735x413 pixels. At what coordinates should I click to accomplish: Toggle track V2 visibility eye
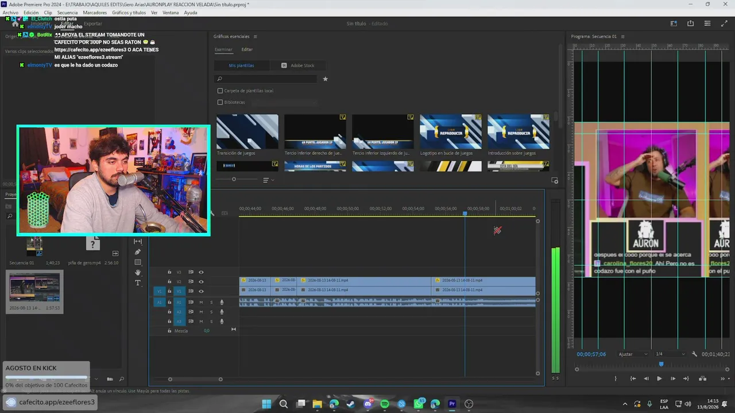(x=201, y=282)
